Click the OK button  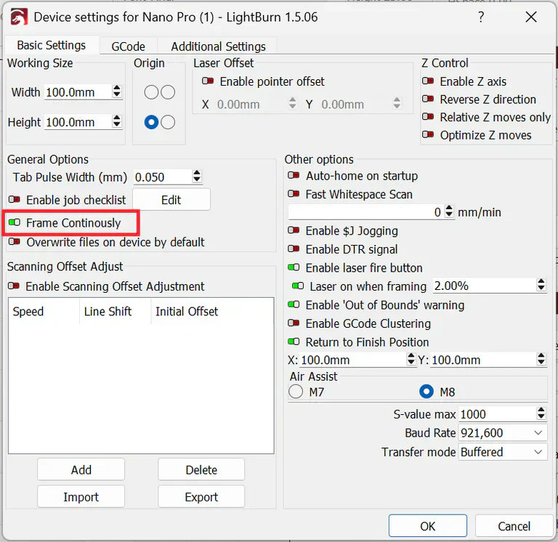(427, 526)
